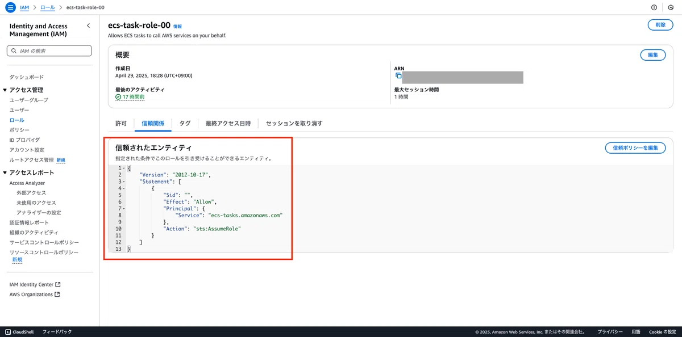
Task: Open 外部アクセス under Access Analyzer
Action: click(31, 193)
